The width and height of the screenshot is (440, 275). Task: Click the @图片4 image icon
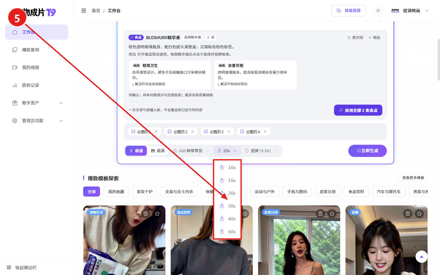coord(242,132)
